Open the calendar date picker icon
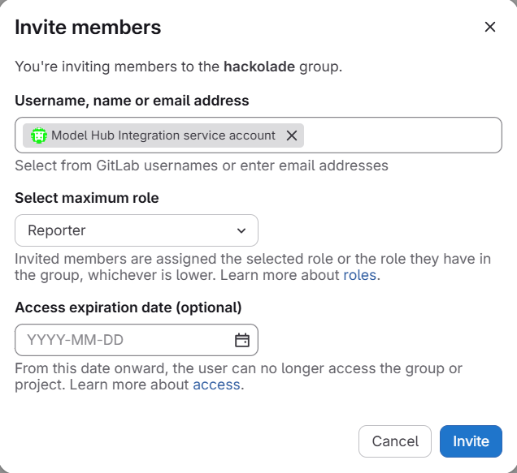The image size is (517, 473). [x=242, y=340]
